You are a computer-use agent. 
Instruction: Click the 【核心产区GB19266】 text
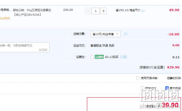[27, 15]
